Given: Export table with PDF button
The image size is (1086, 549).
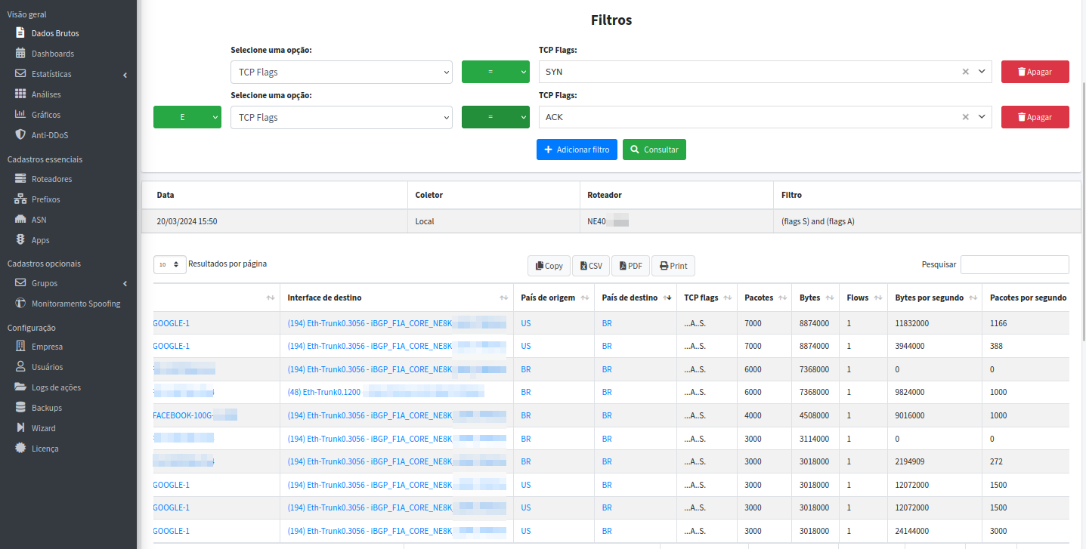Looking at the screenshot, I should [630, 266].
